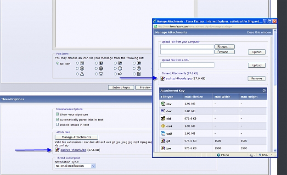Click the attachment image icon under Attach Files
The height and width of the screenshot is (175, 287).
point(57,150)
